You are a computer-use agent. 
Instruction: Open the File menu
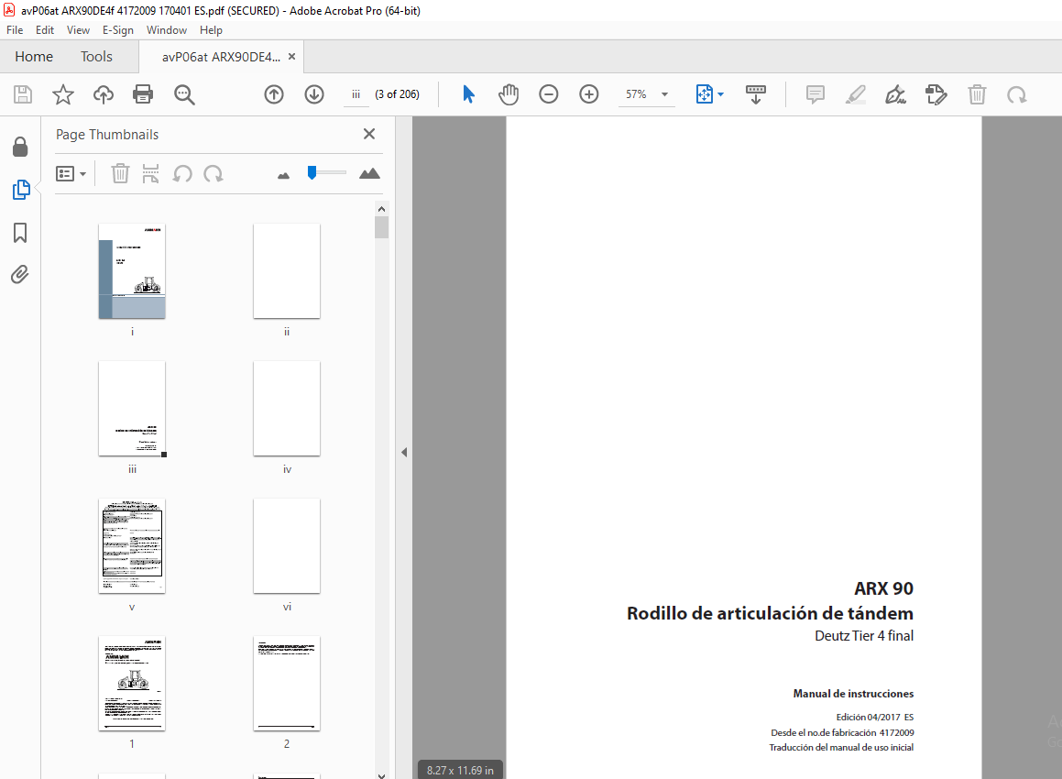[x=15, y=30]
